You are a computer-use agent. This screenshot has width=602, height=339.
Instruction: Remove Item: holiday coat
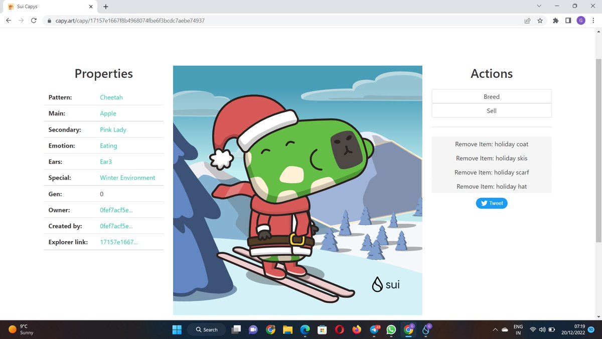click(x=492, y=144)
